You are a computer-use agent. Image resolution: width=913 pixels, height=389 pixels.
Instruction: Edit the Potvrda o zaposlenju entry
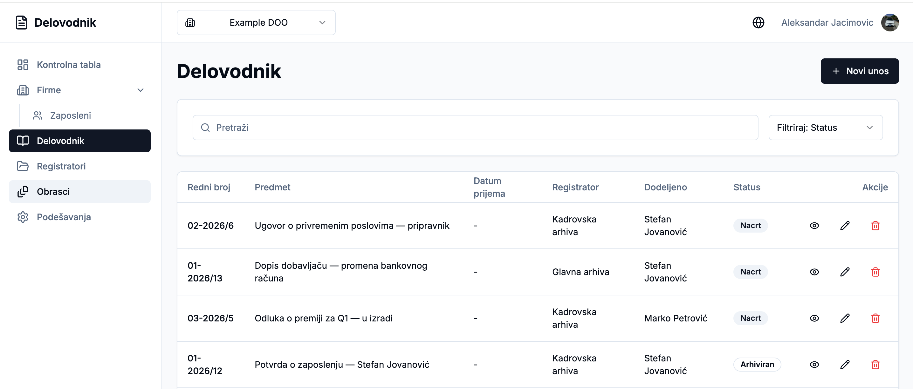point(845,365)
